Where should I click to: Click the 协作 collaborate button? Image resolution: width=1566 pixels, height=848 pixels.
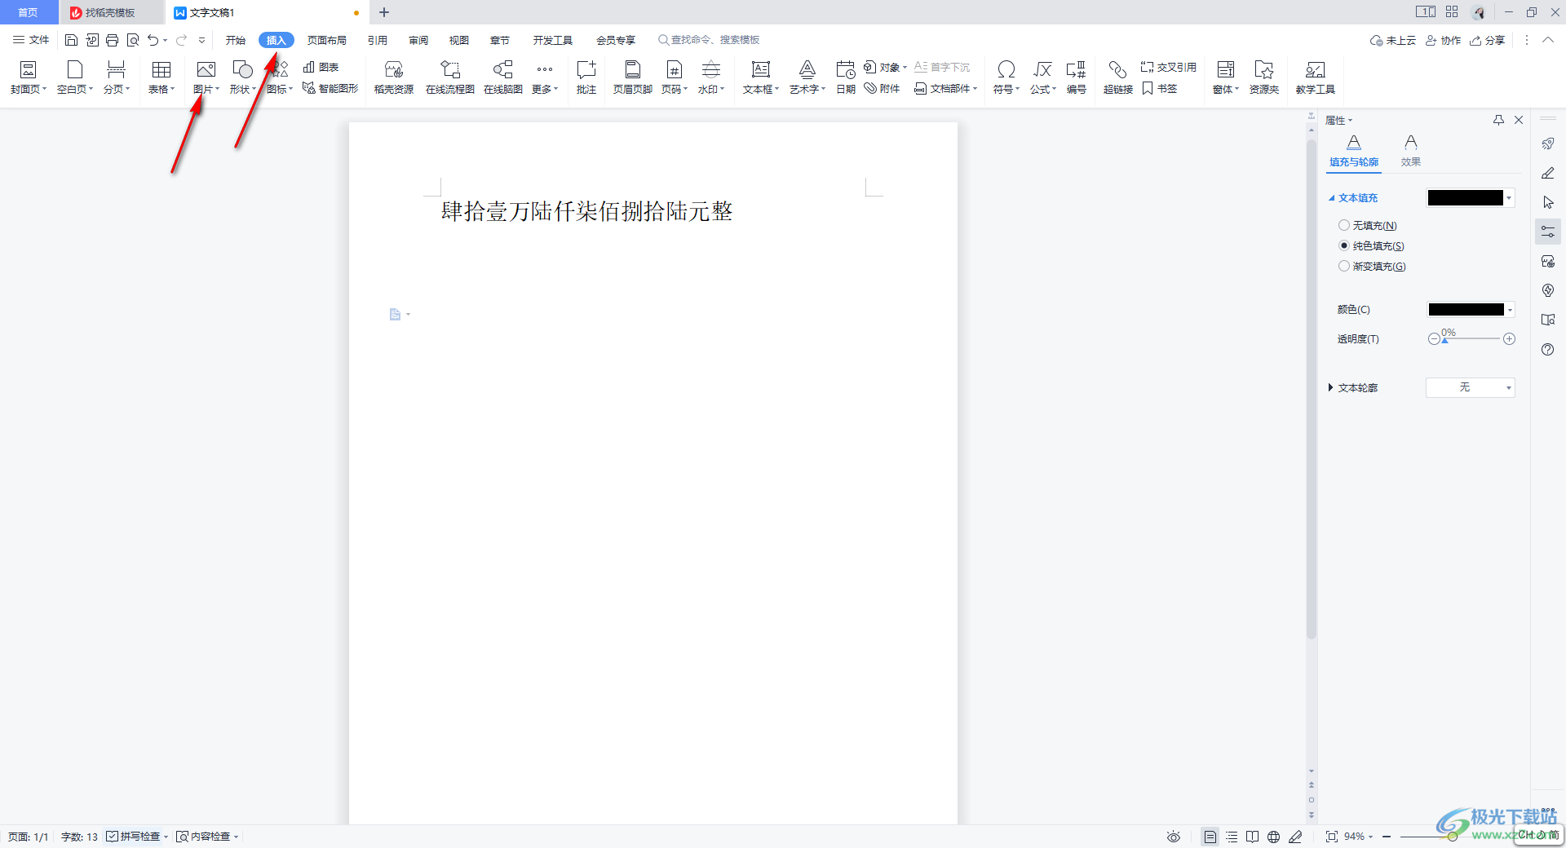pos(1443,40)
